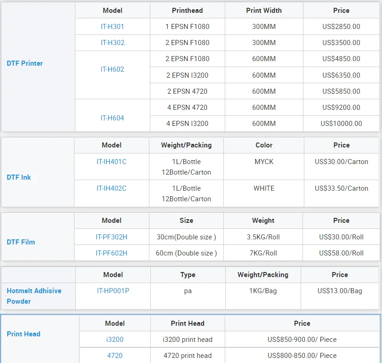Click the 1 EPSN F1080 printhead cell
This screenshot has height=363, width=382.
(x=188, y=27)
